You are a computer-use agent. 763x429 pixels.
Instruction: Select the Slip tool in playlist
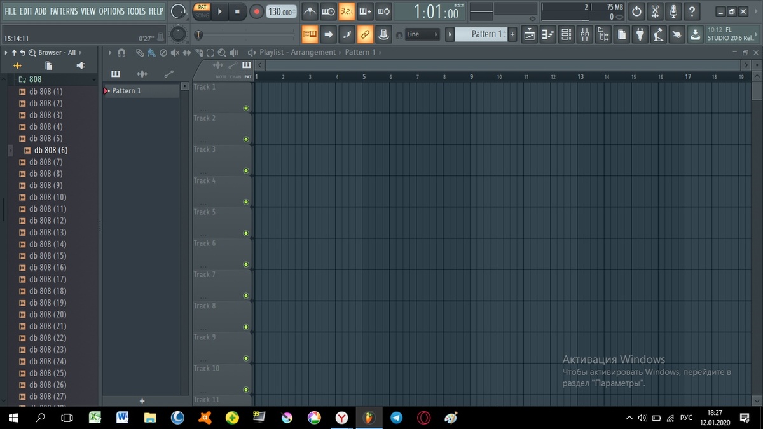(x=187, y=53)
